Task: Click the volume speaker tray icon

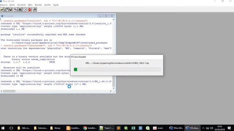Action: pos(212,128)
